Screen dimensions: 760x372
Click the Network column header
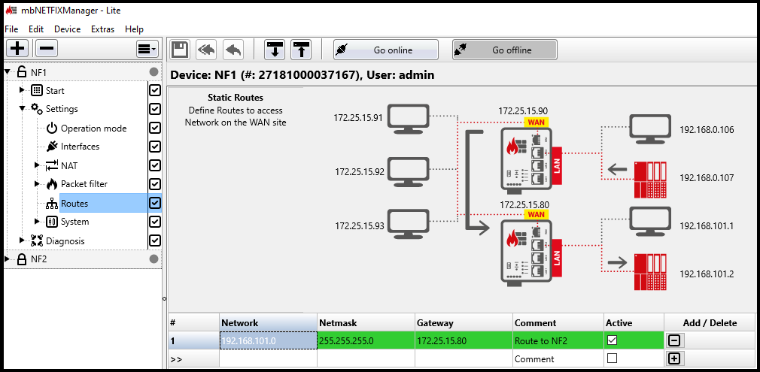pos(268,322)
